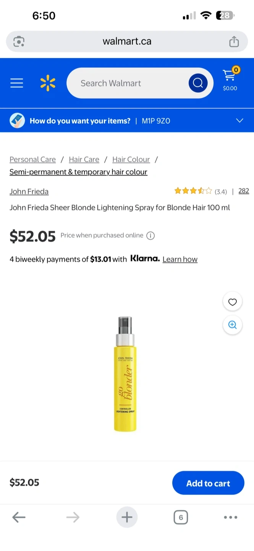Zoom into the product image
Viewport: 254px width, 551px height.
[x=232, y=325]
